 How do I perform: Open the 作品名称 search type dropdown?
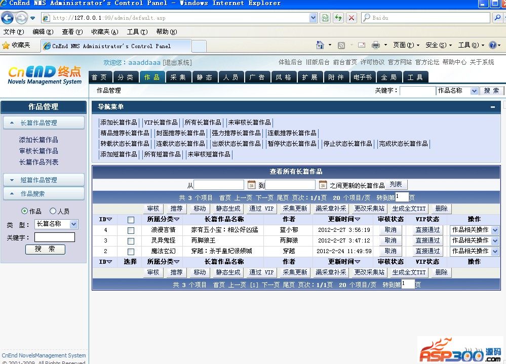(474, 91)
